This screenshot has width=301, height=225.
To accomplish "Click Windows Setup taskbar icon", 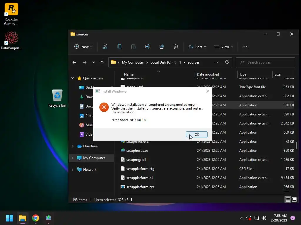I will point(49,218).
